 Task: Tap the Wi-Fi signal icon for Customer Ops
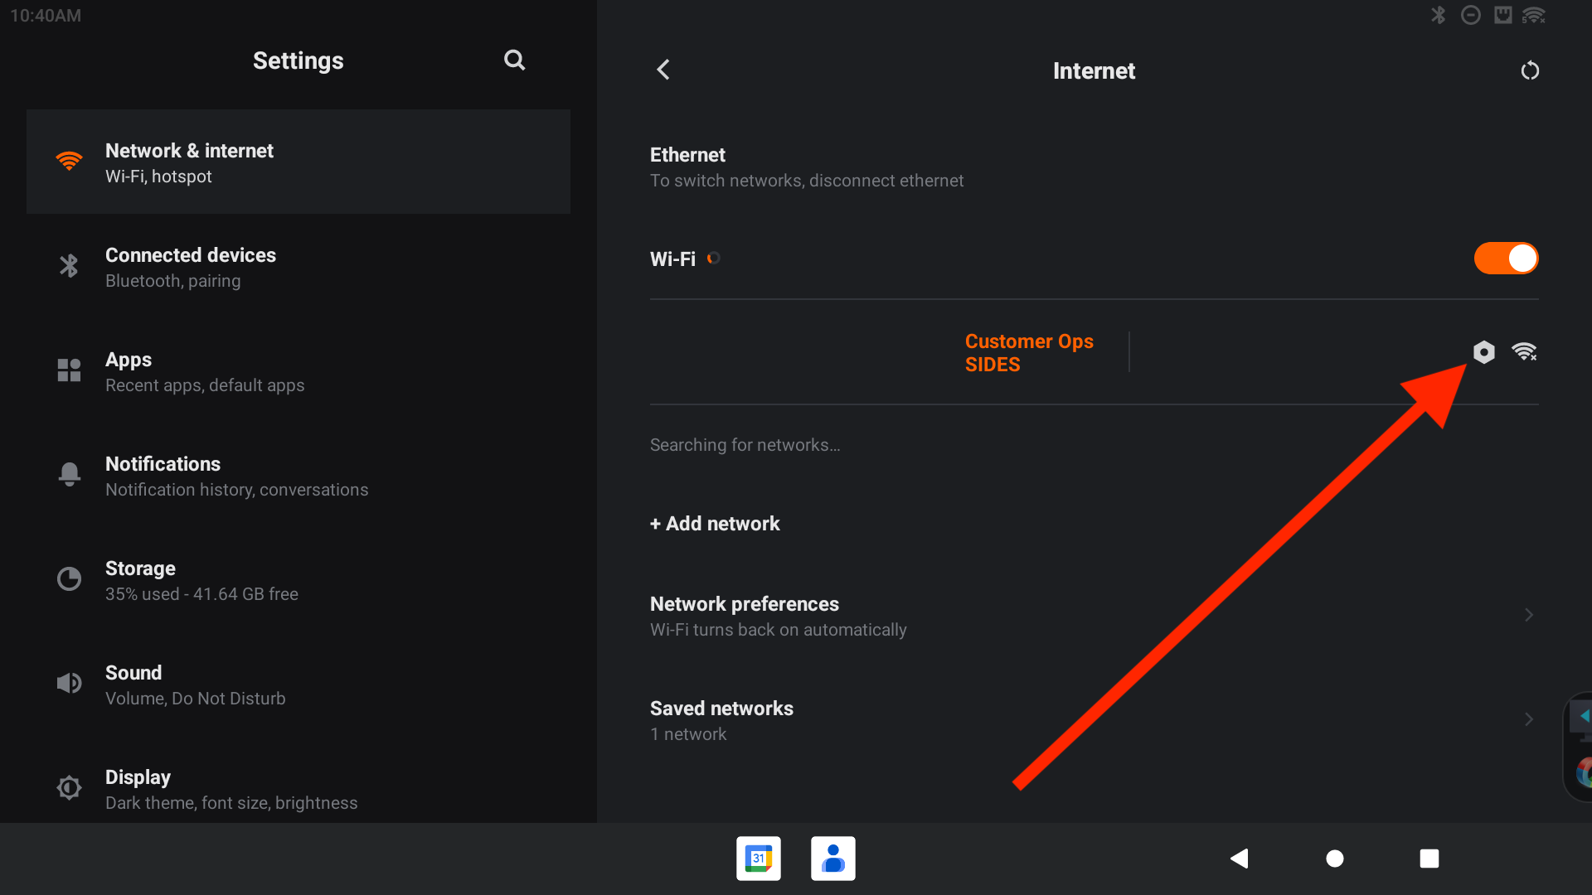(1524, 352)
